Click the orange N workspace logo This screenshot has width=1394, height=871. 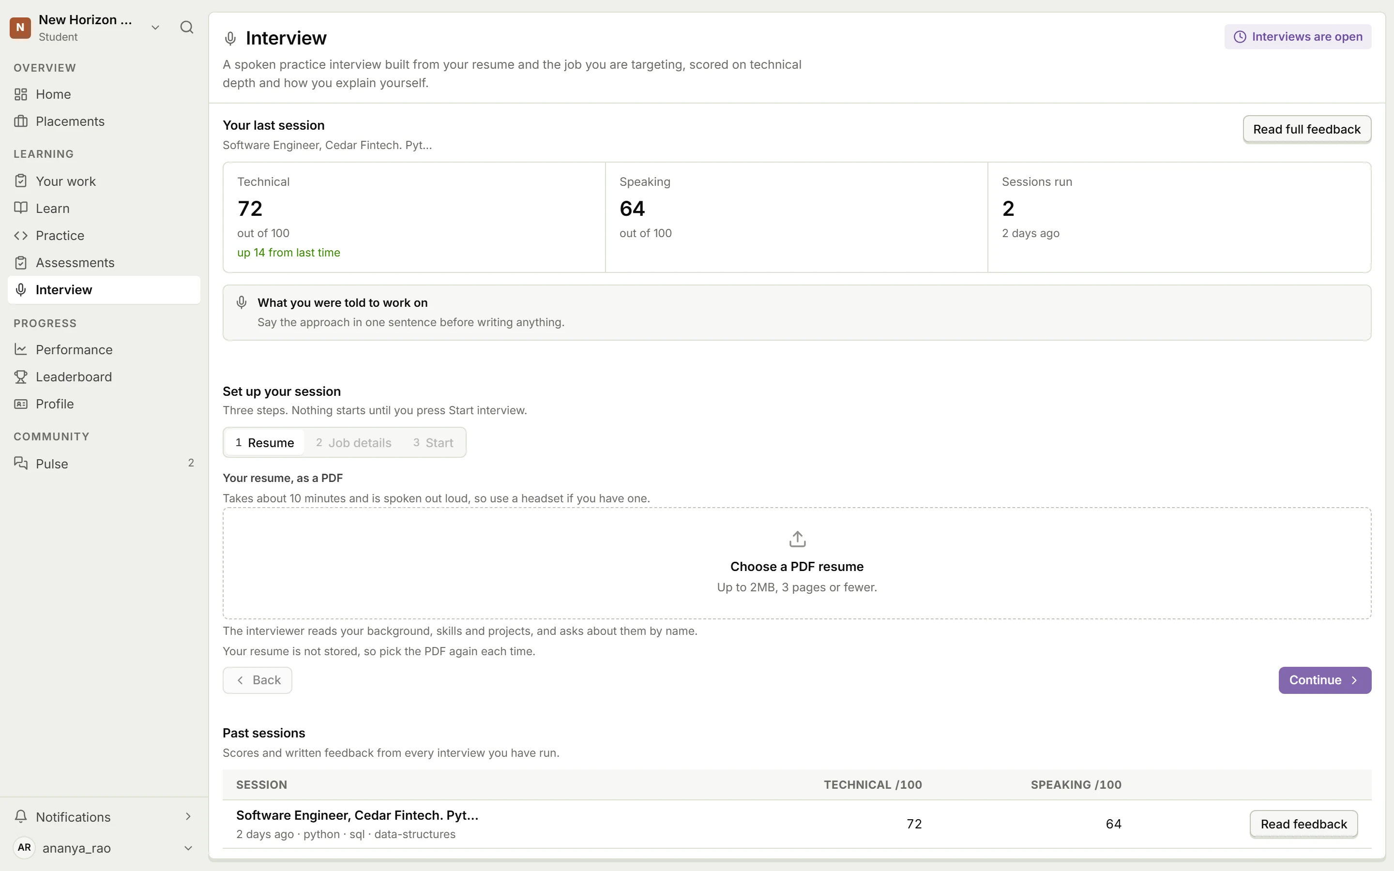[20, 27]
